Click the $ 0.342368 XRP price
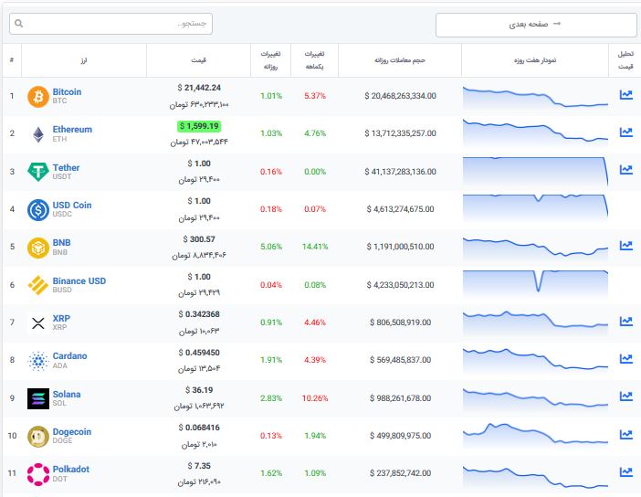641x497 pixels. (199, 314)
